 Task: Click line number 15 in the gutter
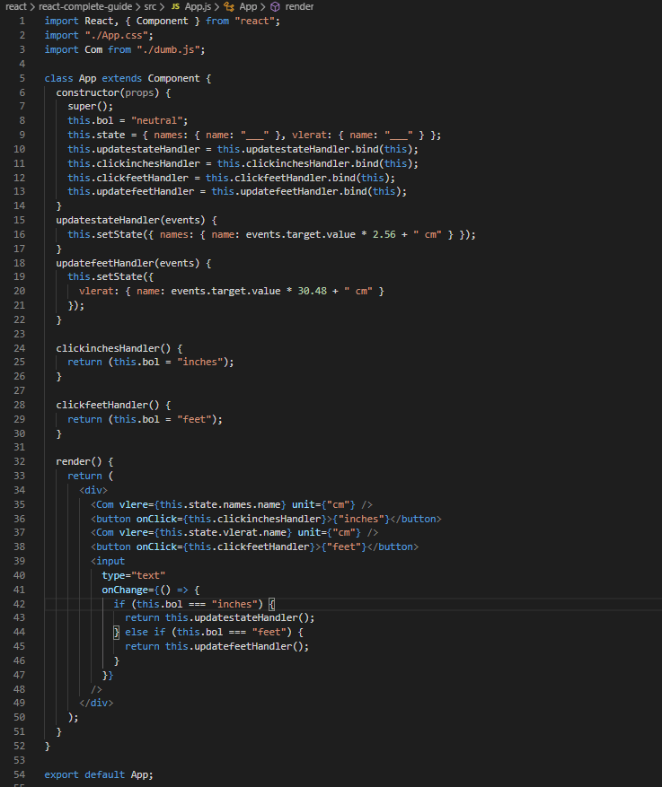coord(19,220)
